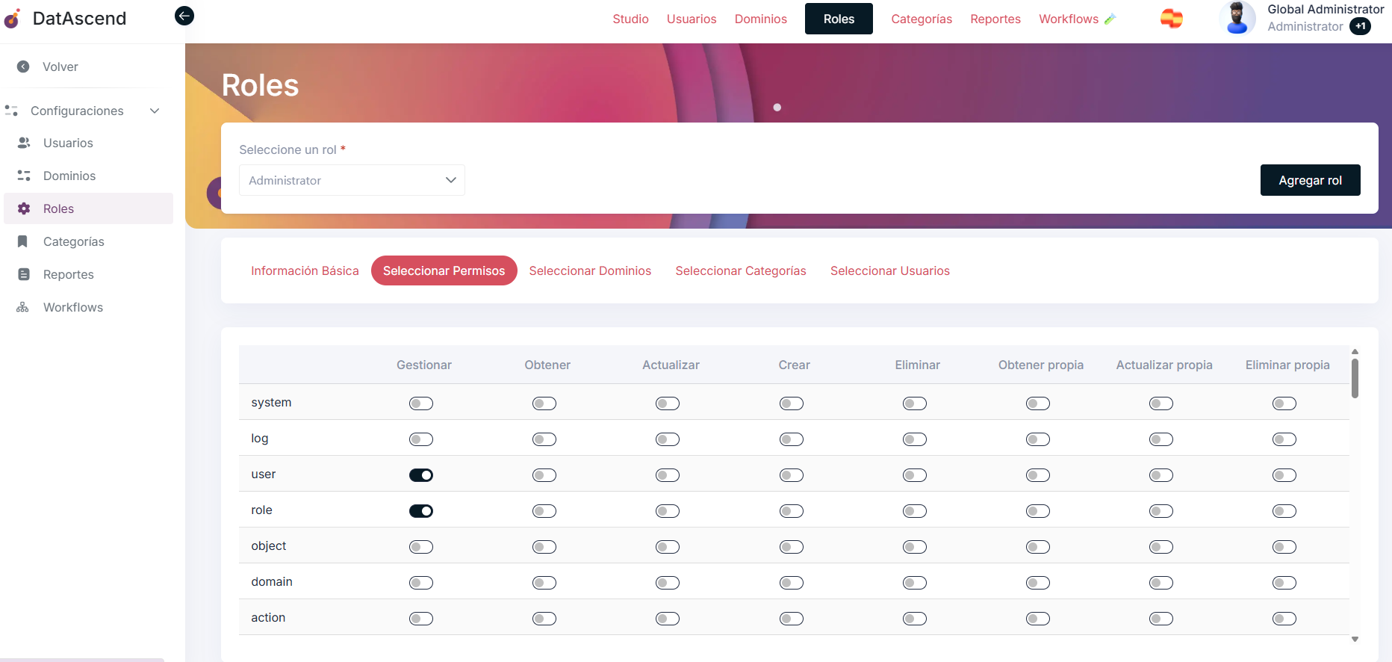Switch to the Seleccionar Dominios tab
This screenshot has height=662, width=1392.
590,270
